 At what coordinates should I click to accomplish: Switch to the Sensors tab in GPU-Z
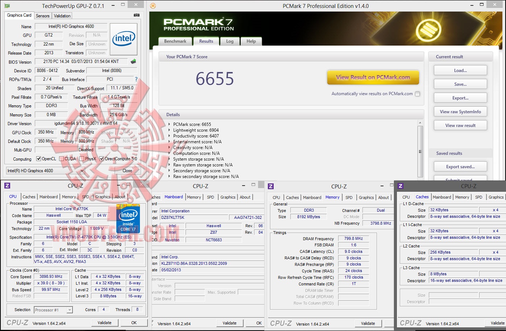(43, 16)
